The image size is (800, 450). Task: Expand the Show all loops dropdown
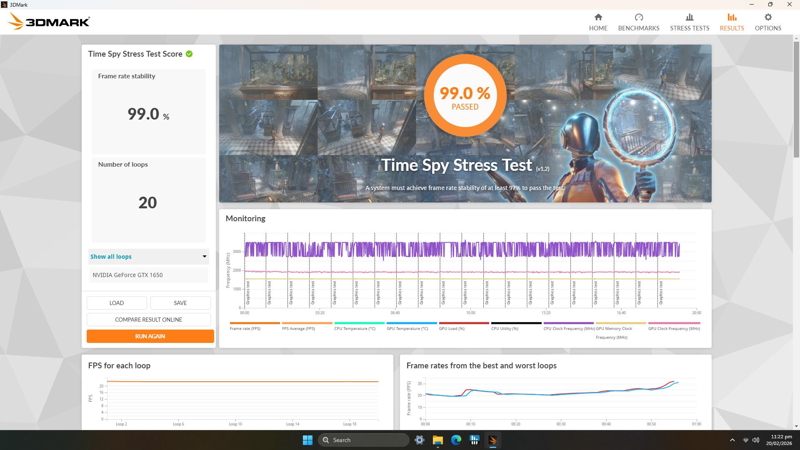(148, 257)
